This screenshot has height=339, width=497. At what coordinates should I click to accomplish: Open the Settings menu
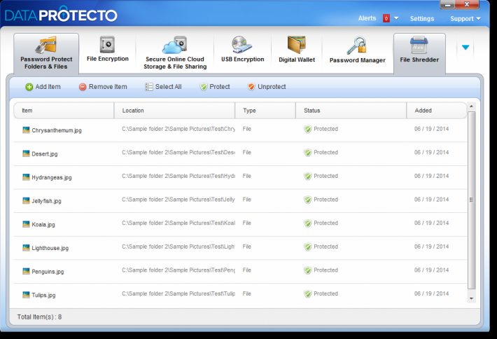pyautogui.click(x=422, y=19)
